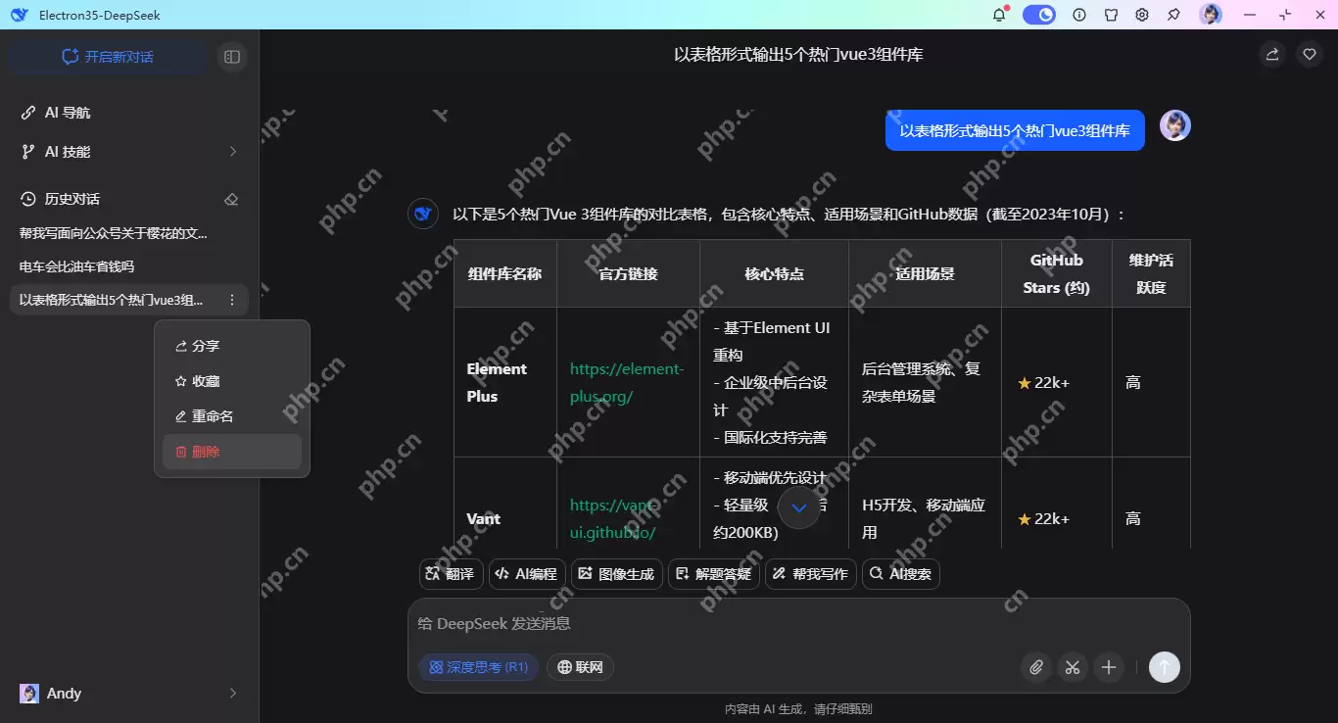The image size is (1338, 723).
Task: Select the AI编程 coding assistant
Action: [526, 574]
